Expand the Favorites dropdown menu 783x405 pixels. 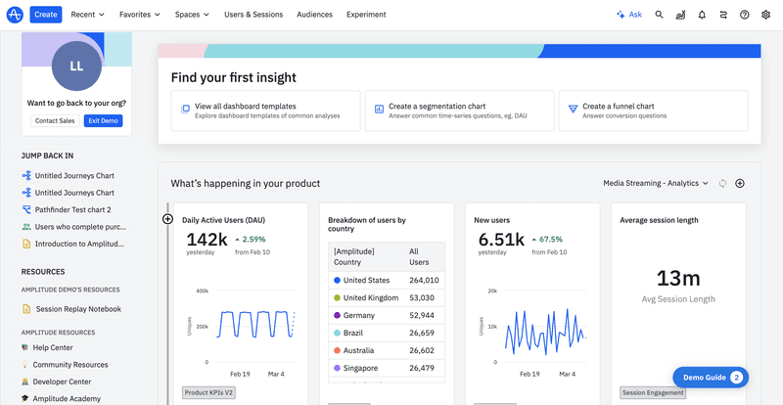tap(140, 15)
